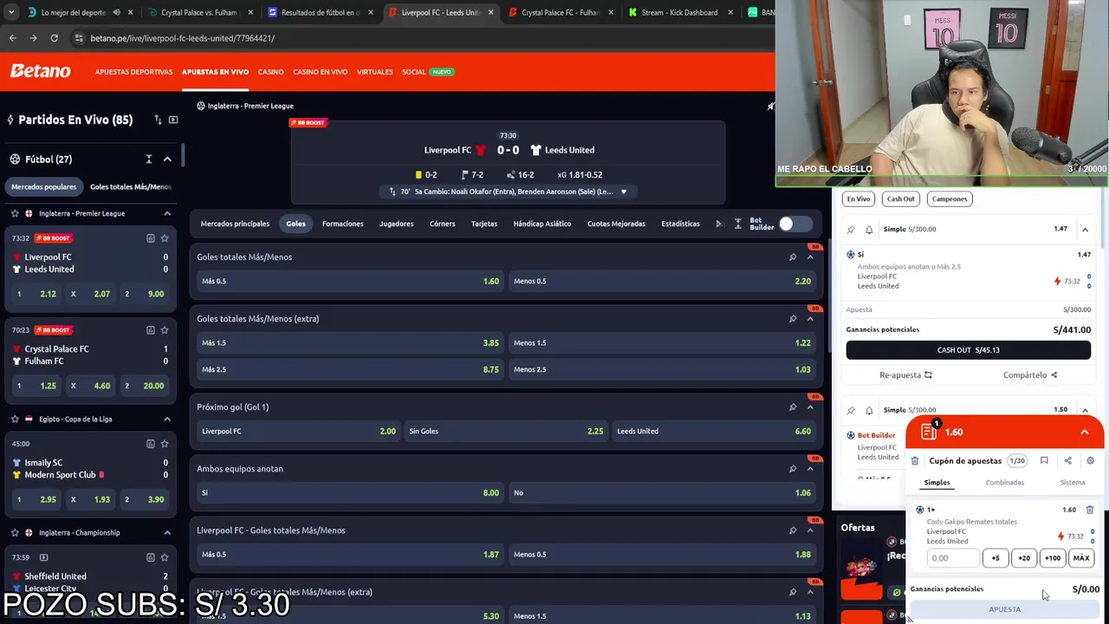Favorite the Liverpool FC vs Leeds United match star
The width and height of the screenshot is (1109, 624).
pos(165,238)
